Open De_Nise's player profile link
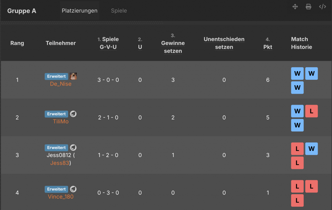The width and height of the screenshot is (332, 210). [x=61, y=84]
